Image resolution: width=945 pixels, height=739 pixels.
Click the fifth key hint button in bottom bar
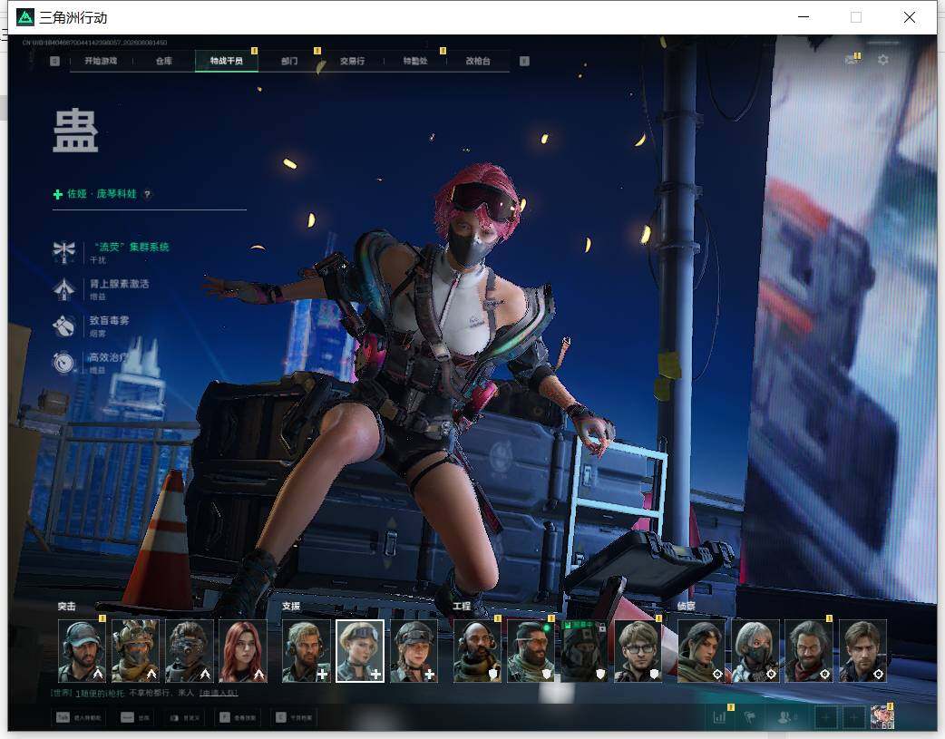pyautogui.click(x=294, y=717)
